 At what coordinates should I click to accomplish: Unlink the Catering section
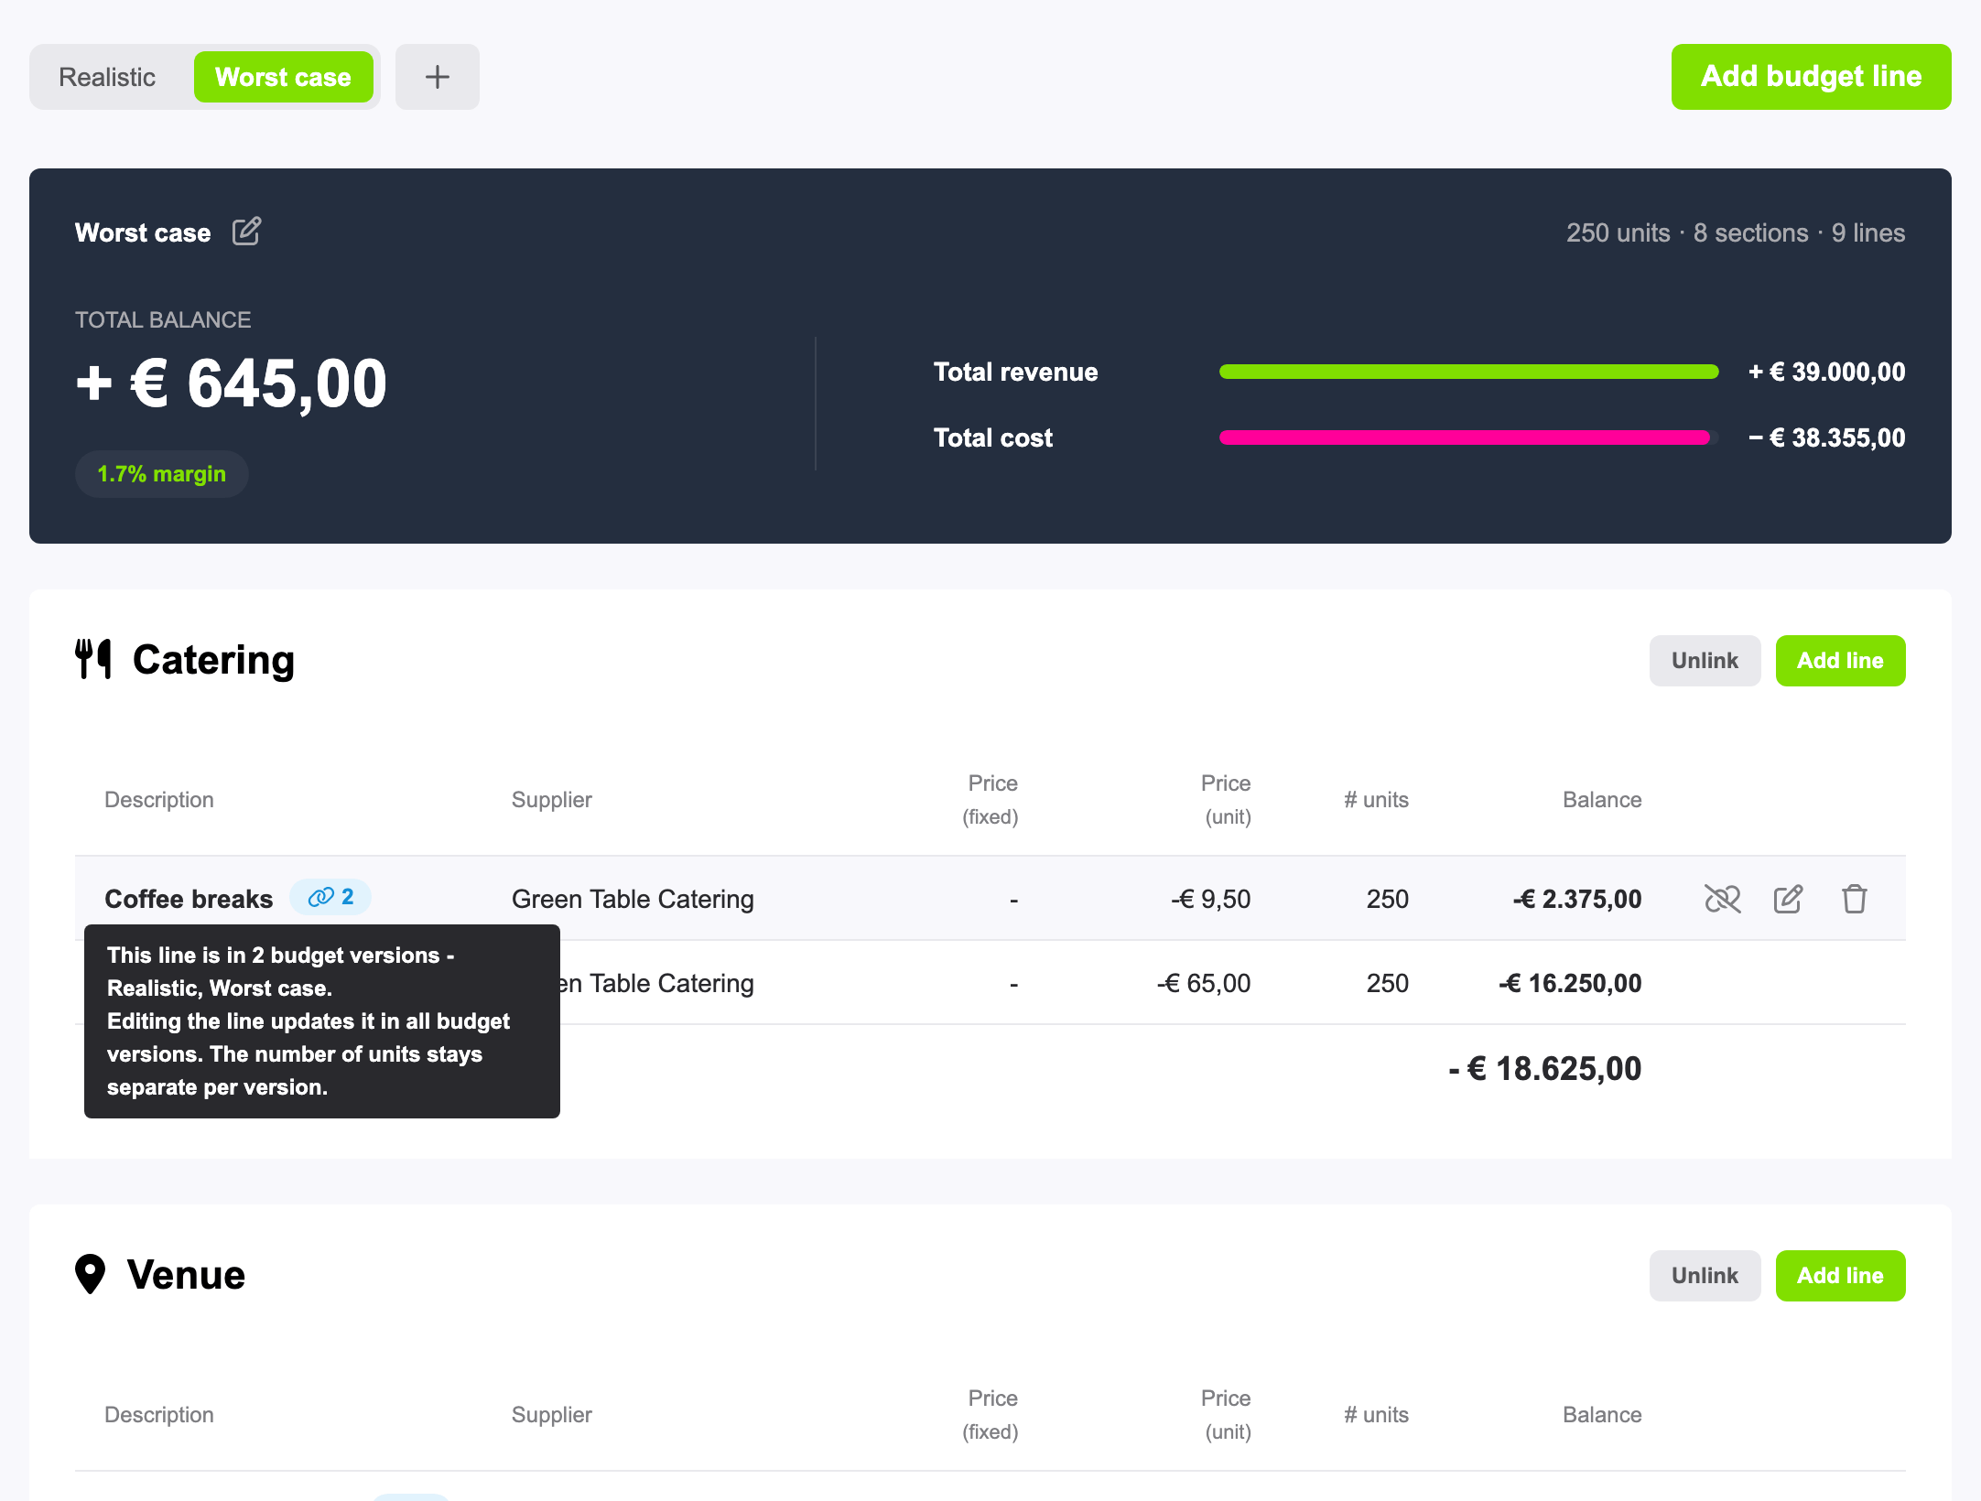[x=1705, y=661]
